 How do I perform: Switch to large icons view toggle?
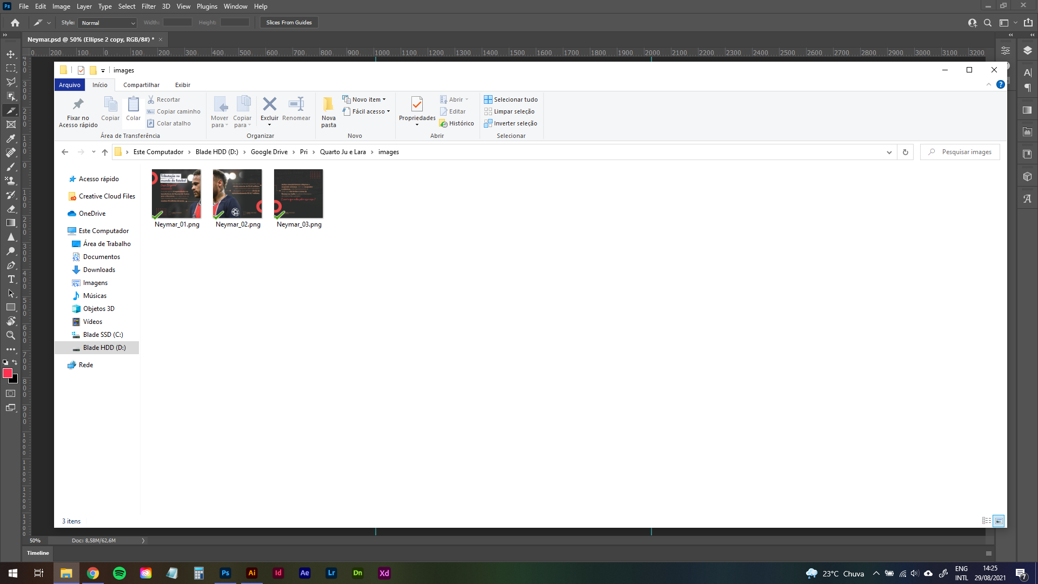click(999, 521)
